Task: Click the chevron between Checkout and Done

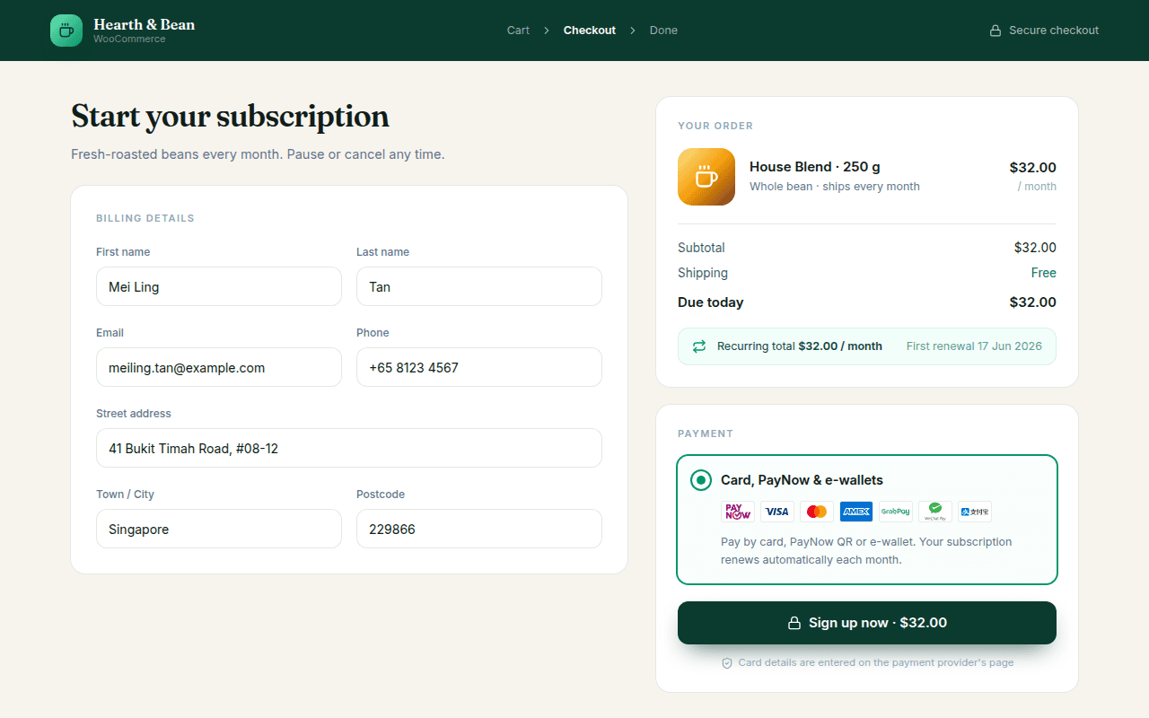Action: click(633, 31)
